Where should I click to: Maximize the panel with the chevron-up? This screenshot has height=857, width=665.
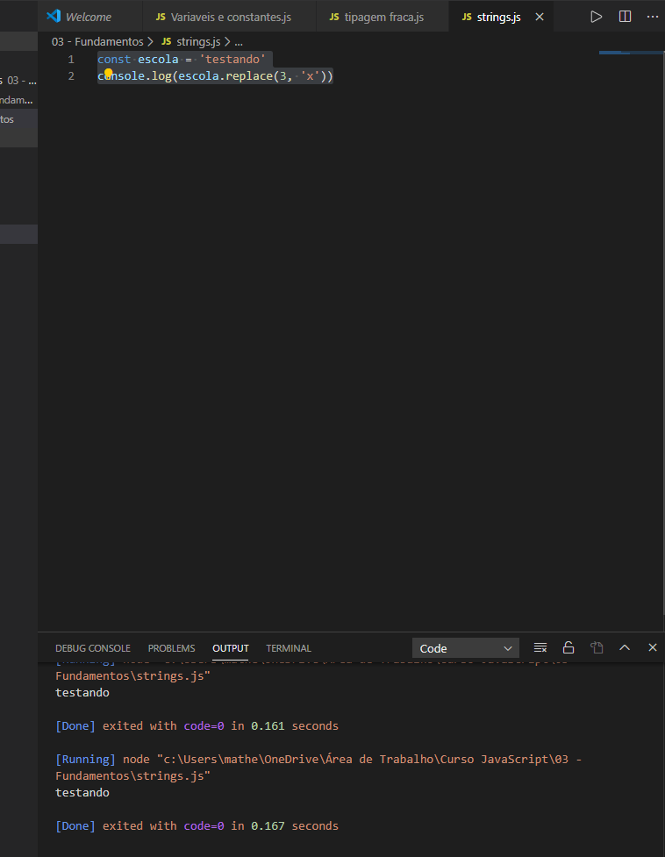625,648
